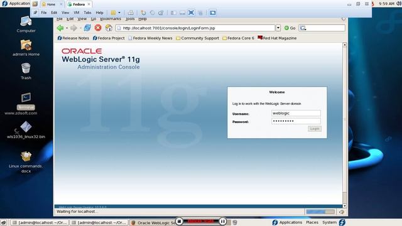Click the status bar icon beside progress bar
402x226 pixels.
click(x=342, y=212)
